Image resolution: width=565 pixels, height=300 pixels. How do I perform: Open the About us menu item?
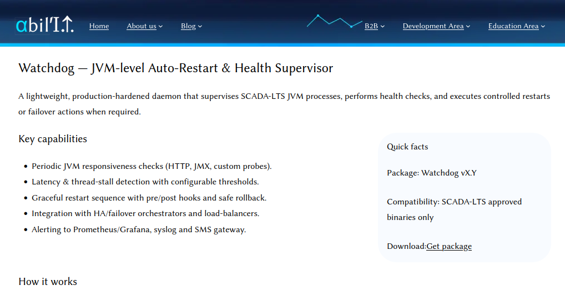point(141,26)
